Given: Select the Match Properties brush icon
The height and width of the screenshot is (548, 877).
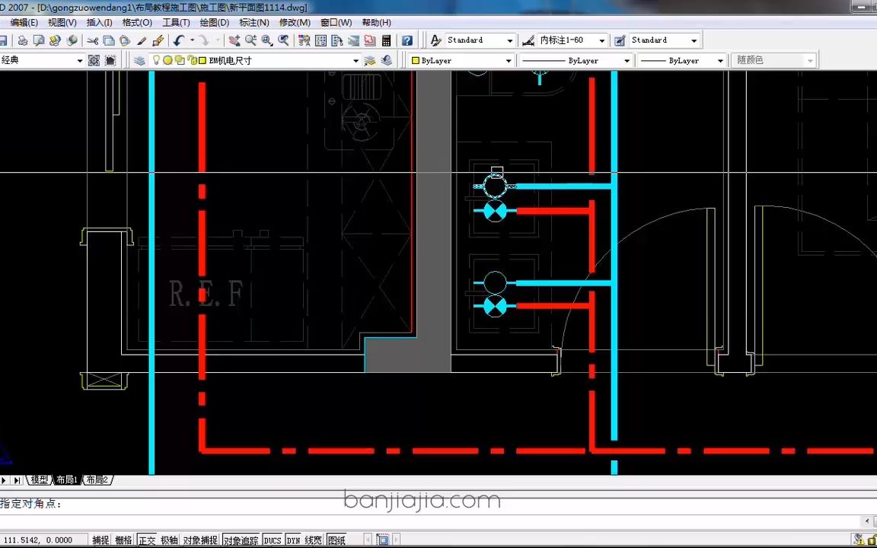Looking at the screenshot, I should pos(142,40).
